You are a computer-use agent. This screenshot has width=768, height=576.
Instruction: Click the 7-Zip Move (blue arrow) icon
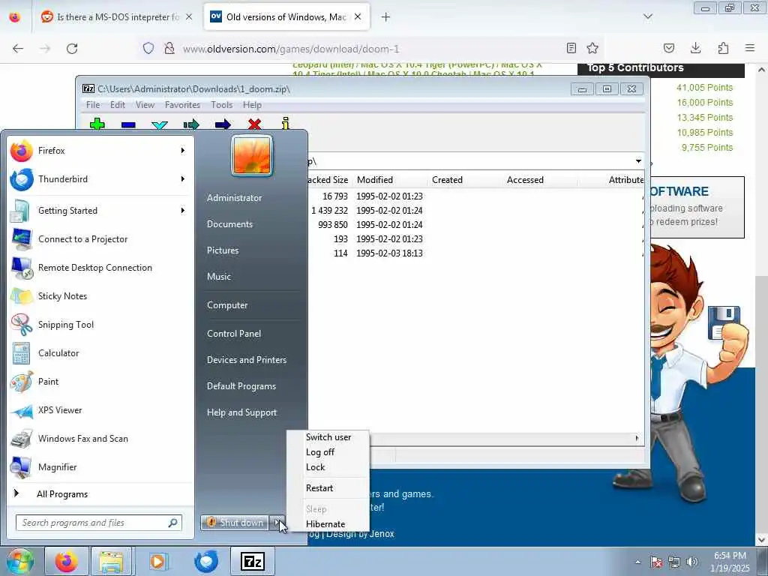(222, 124)
